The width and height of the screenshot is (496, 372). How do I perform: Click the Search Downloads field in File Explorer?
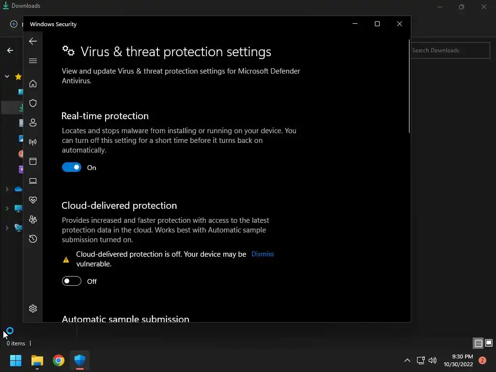pyautogui.click(x=450, y=50)
